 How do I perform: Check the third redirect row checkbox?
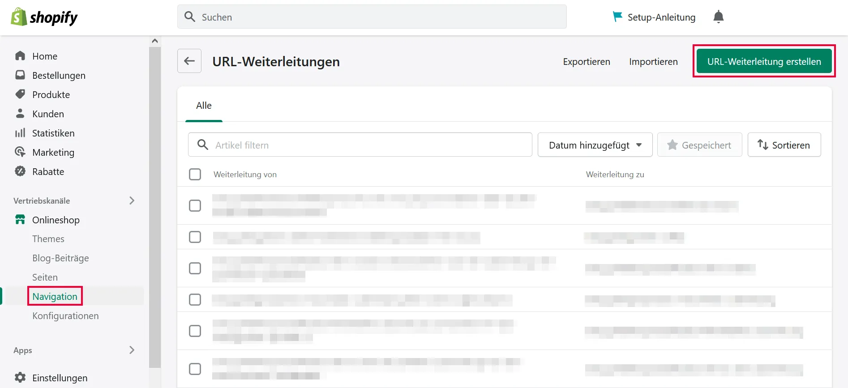click(x=195, y=268)
